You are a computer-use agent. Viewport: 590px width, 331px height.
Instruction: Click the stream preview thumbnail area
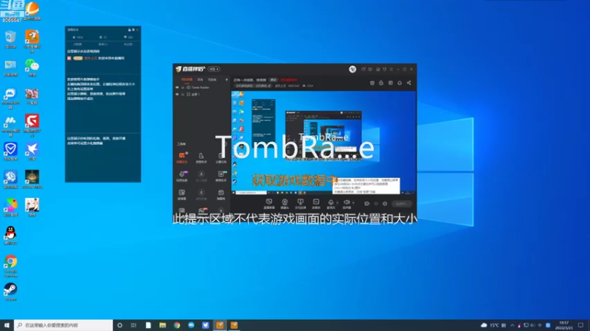click(324, 143)
